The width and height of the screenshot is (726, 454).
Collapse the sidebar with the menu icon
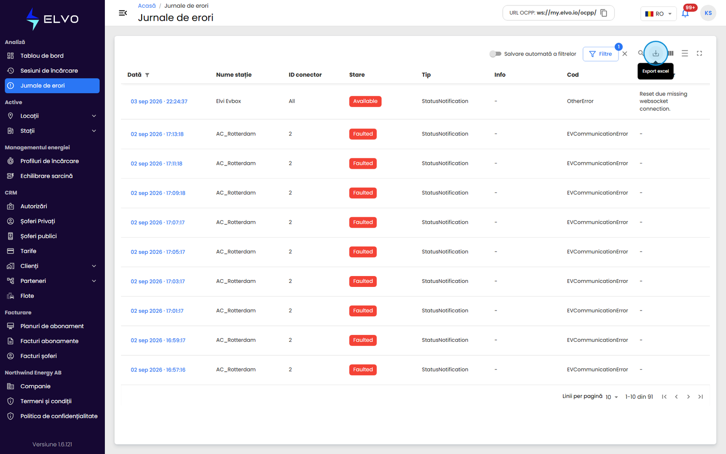(123, 13)
